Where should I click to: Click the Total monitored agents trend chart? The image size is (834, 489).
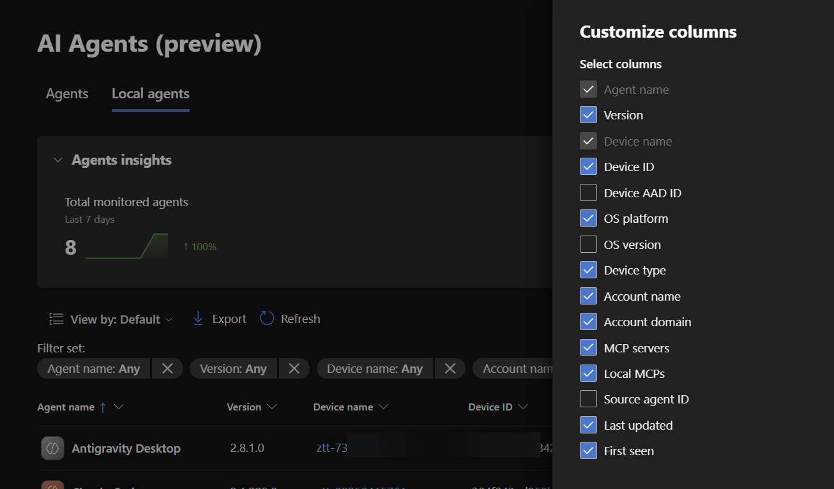pyautogui.click(x=127, y=246)
